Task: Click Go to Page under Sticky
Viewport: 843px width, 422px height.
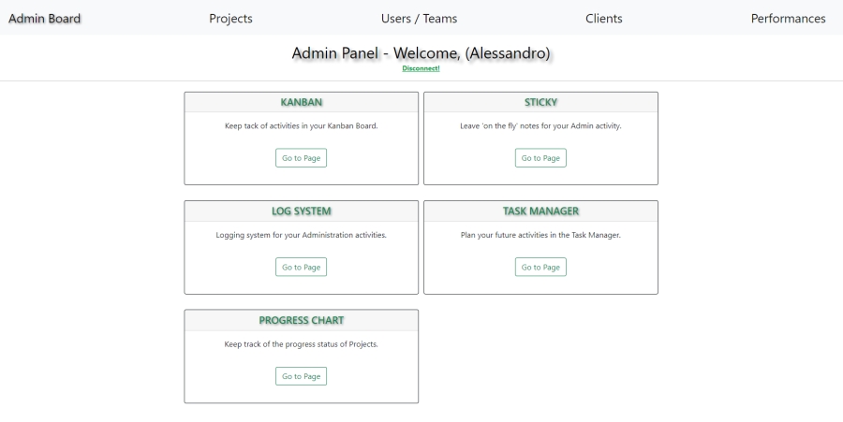Action: point(540,158)
